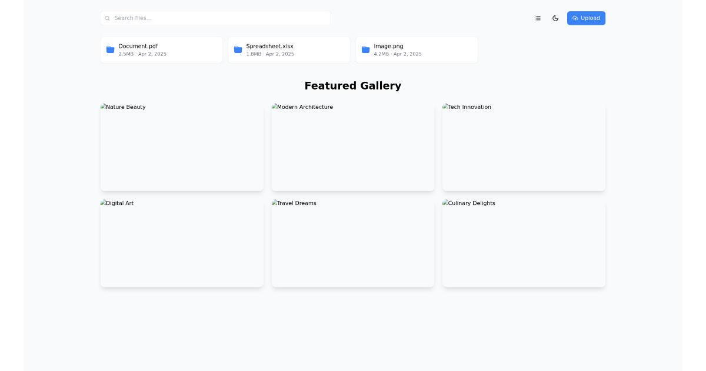View the Modern Architecture gallery card

point(352,147)
